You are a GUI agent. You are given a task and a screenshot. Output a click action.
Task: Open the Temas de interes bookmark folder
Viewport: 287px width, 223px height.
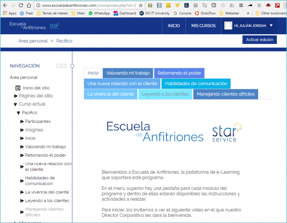tap(52, 13)
